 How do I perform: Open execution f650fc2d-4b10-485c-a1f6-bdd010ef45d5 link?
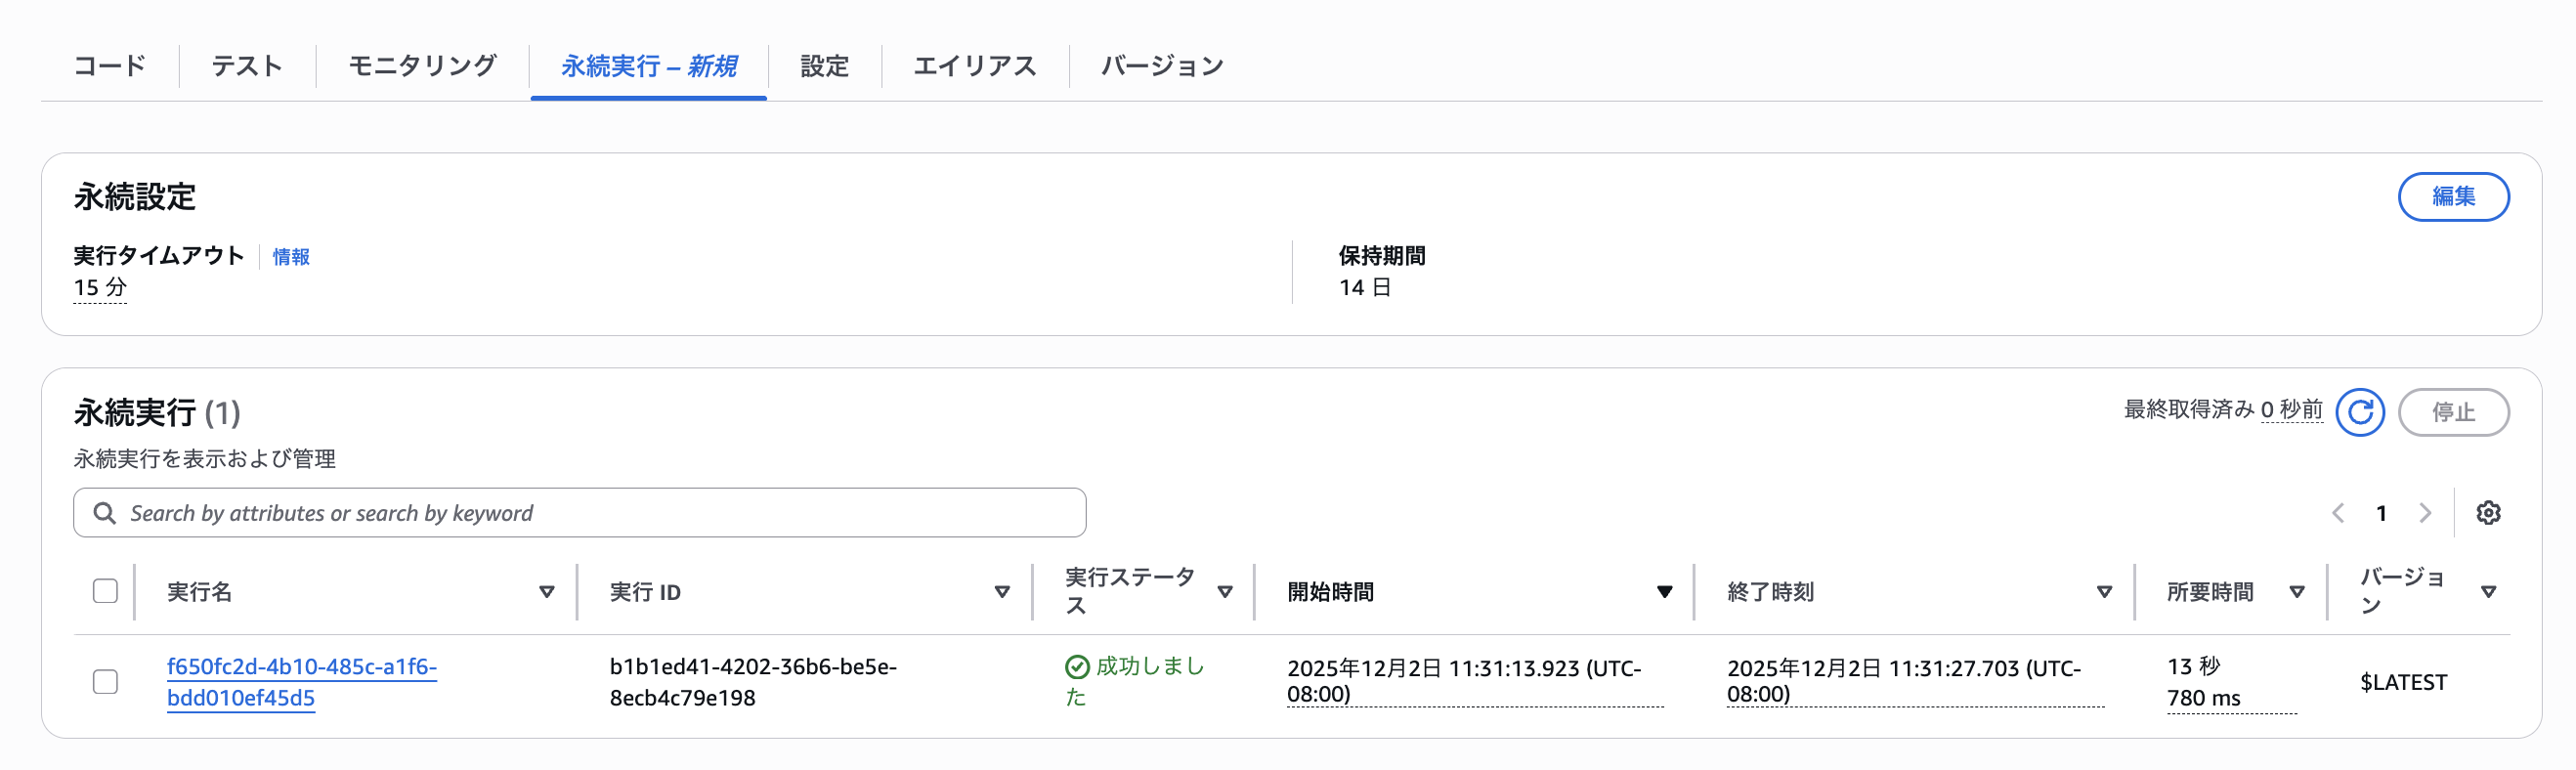[x=301, y=681]
